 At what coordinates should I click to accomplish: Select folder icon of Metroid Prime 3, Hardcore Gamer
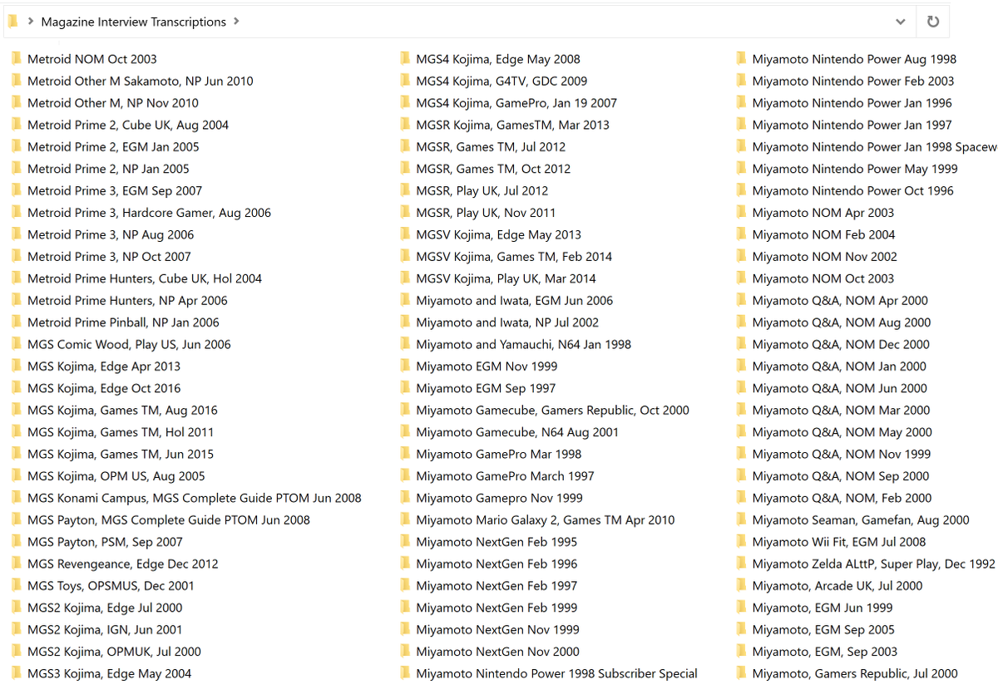[x=17, y=213]
